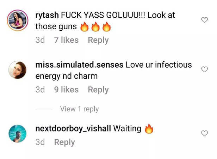The image size is (217, 159).
Task: View the 7 likes list
Action: (x=66, y=40)
